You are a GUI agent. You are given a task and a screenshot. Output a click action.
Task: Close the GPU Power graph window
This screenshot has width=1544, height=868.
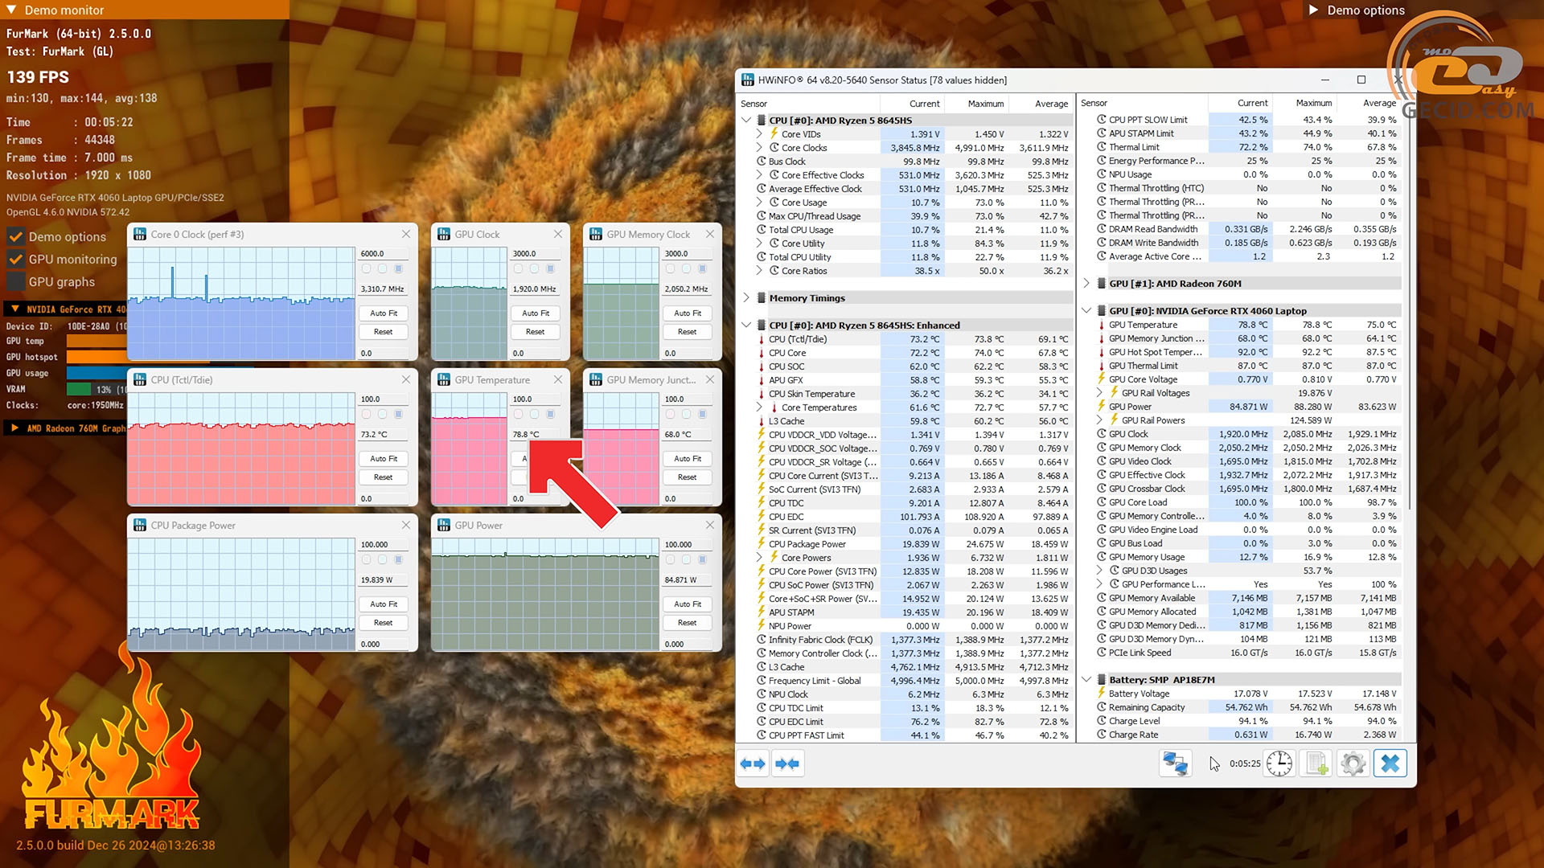tap(710, 525)
